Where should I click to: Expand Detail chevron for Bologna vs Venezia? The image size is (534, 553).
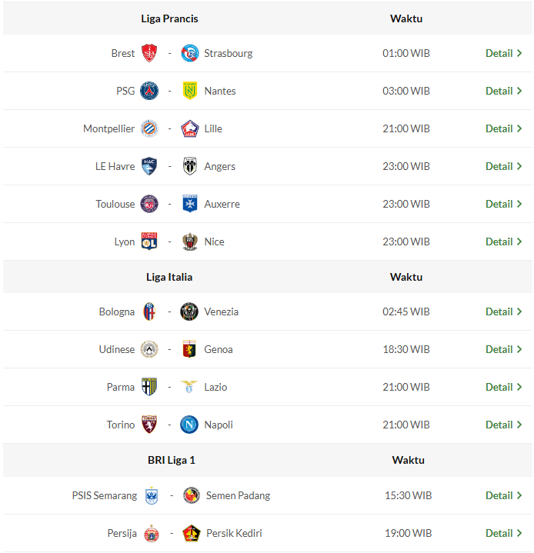click(519, 311)
